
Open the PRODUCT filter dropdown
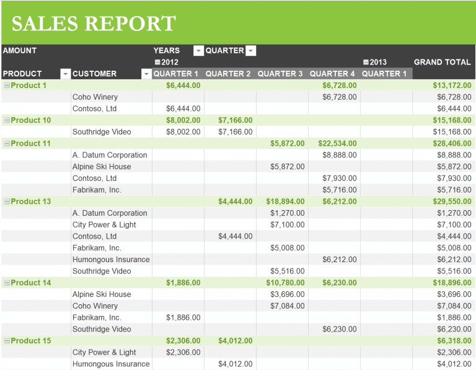pos(66,74)
